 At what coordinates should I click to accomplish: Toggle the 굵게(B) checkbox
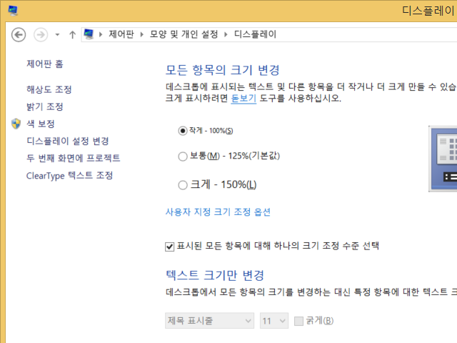[x=298, y=321]
